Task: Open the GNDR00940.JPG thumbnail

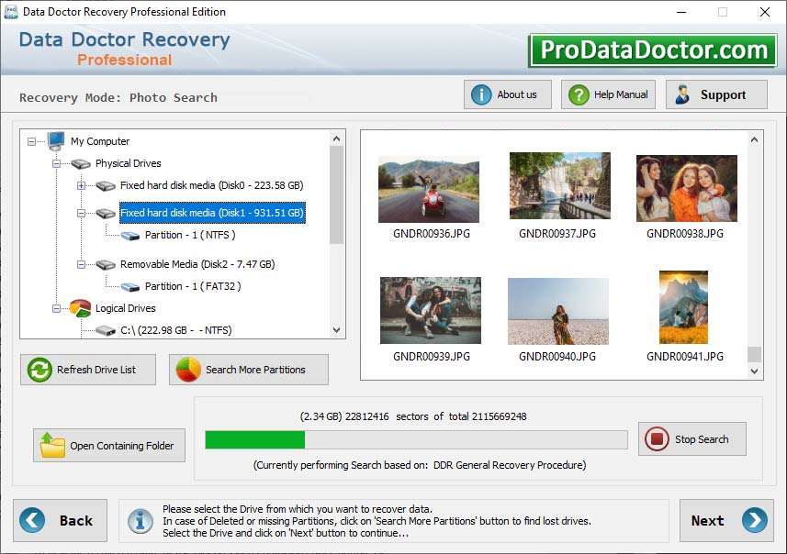Action: click(x=558, y=311)
